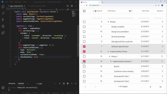Open browser profile avatar
The width and height of the screenshot is (167, 94).
pos(162,5)
